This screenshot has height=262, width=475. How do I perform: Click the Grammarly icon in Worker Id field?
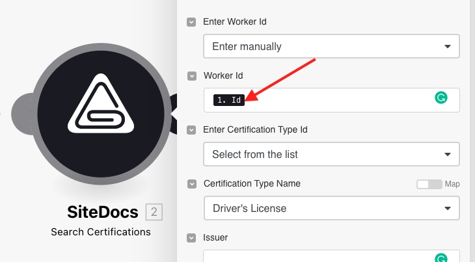click(441, 98)
